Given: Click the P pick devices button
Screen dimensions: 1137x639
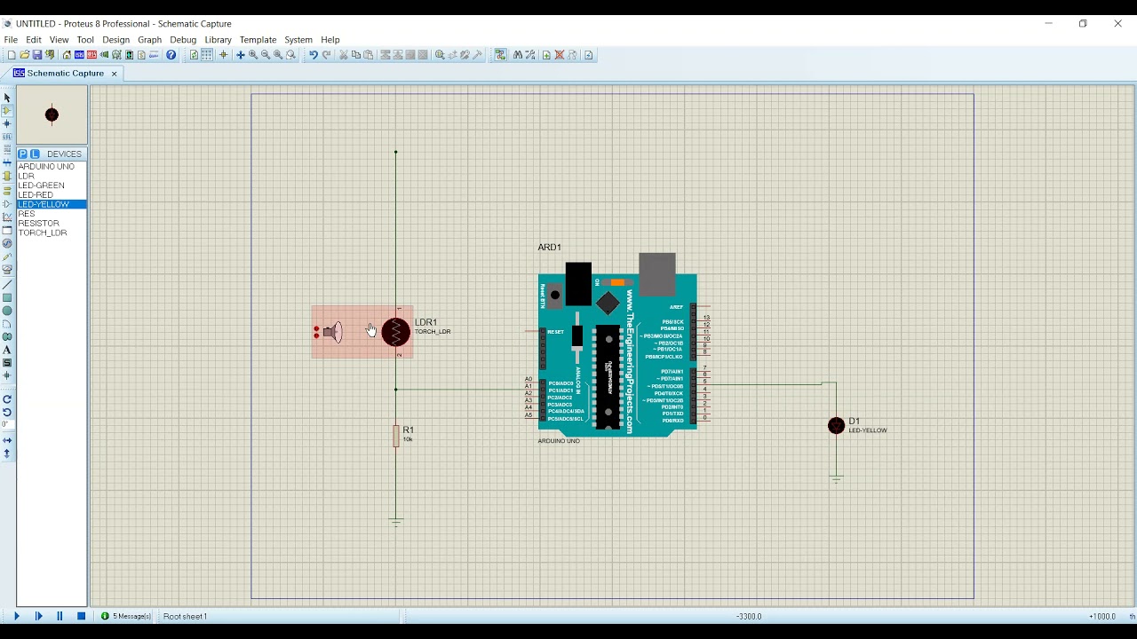Looking at the screenshot, I should pyautogui.click(x=23, y=154).
